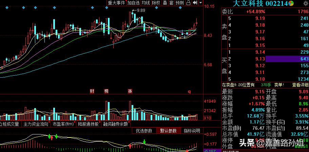Click the sell volume 1796 beside 委比
Viewport: 309px width, 152px height.
click(303, 11)
